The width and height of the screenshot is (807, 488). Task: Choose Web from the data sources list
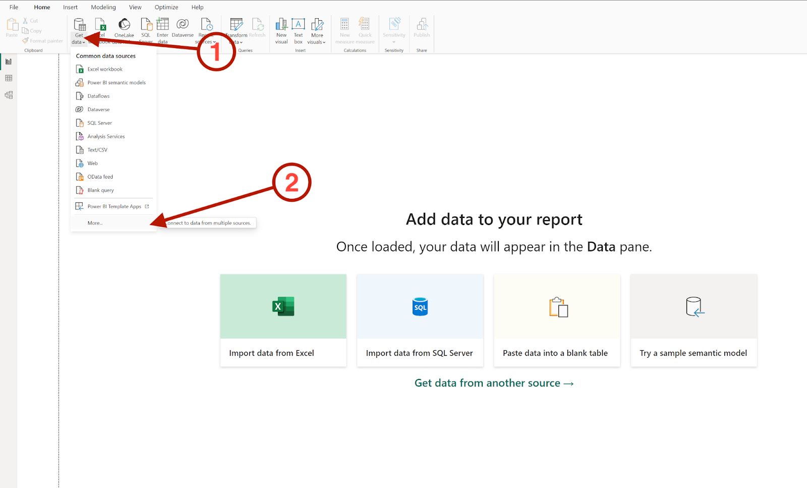coord(113,164)
